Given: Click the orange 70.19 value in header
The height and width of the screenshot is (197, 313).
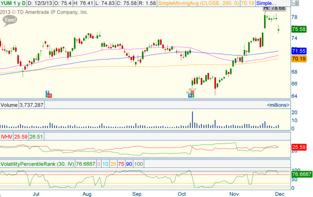Looking at the screenshot, I should [x=247, y=3].
